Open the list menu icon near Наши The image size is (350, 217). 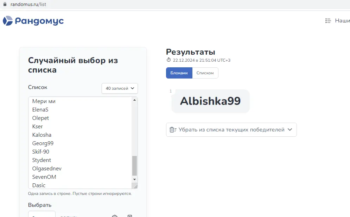click(x=328, y=21)
